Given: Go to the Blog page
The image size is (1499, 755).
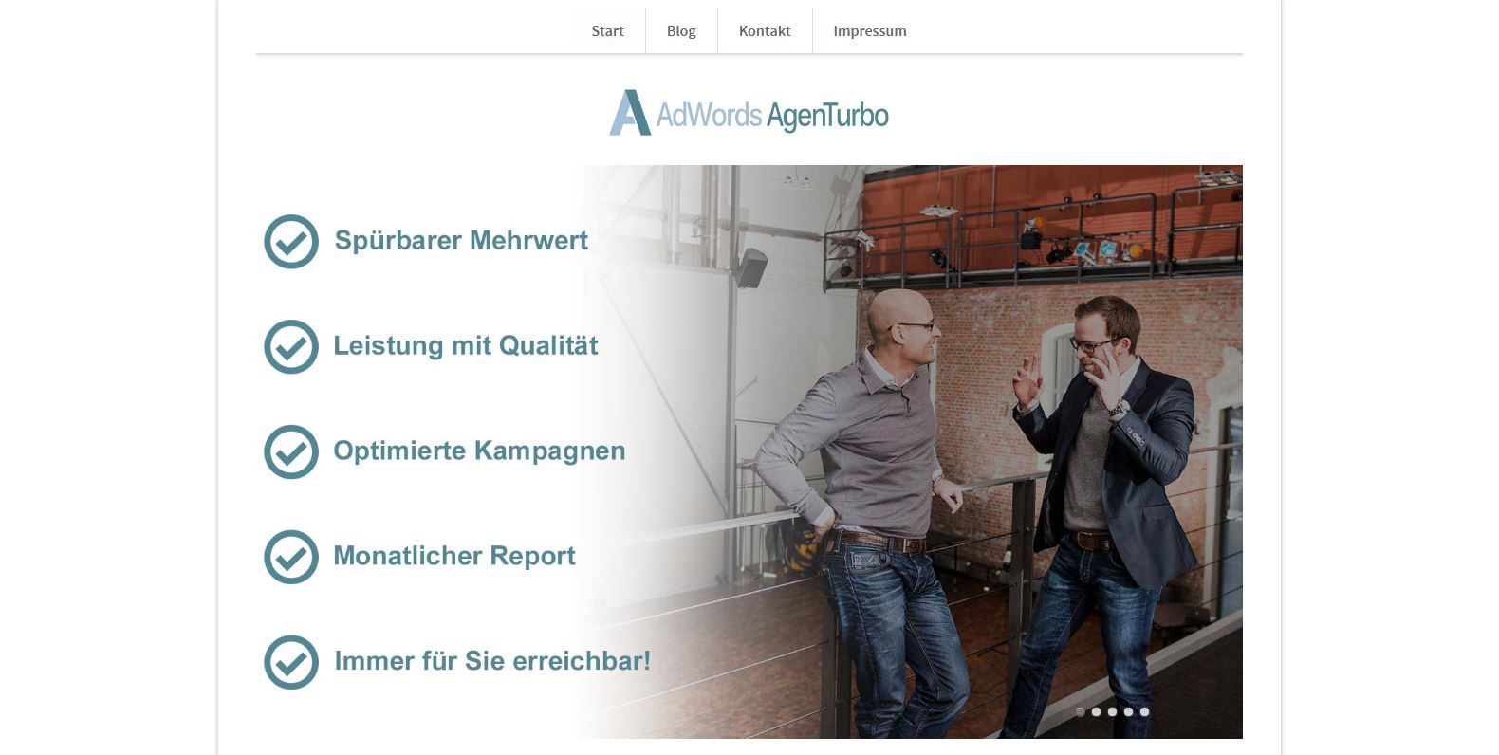Looking at the screenshot, I should coord(681,31).
